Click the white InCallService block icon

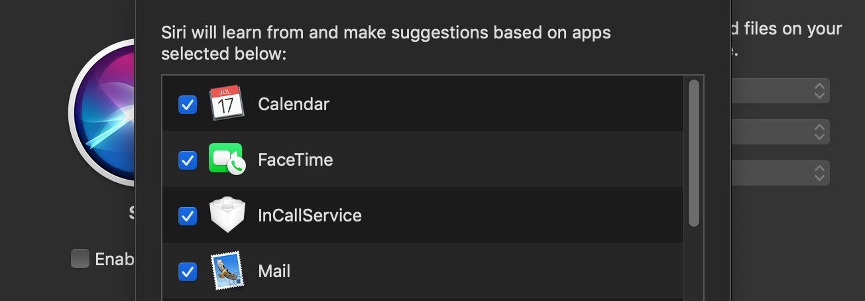click(x=227, y=215)
